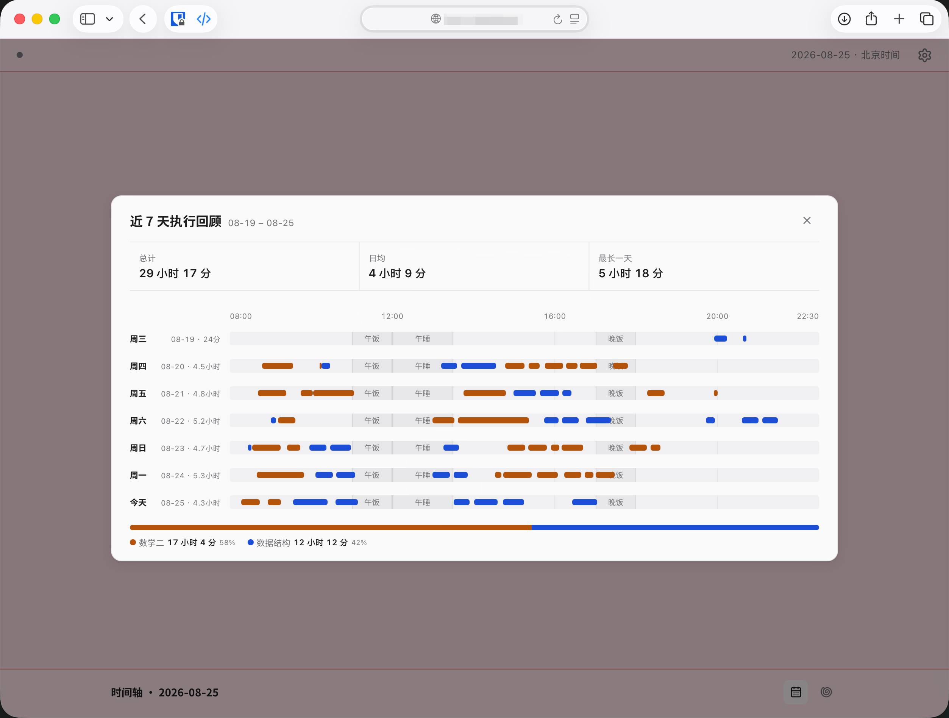Reload the page with refresh icon
This screenshot has width=949, height=718.
coord(557,19)
